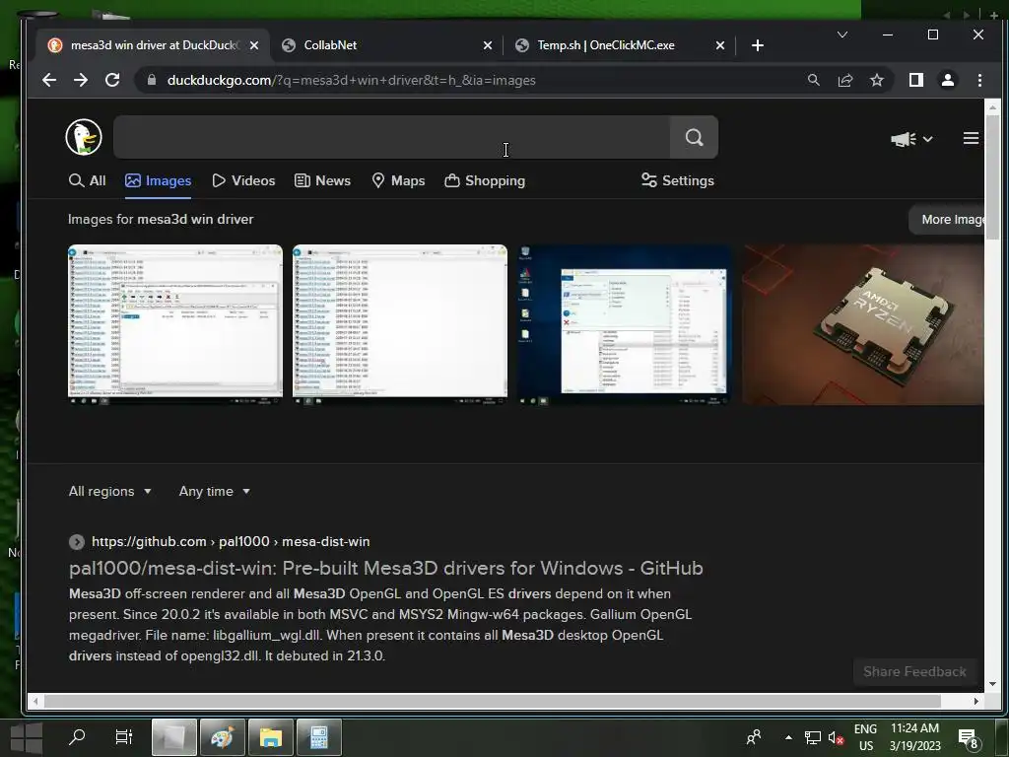The height and width of the screenshot is (757, 1009).
Task: Click the address bar URL text
Action: 352,80
